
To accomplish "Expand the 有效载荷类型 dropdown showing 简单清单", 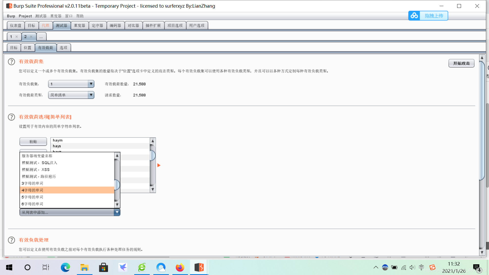I will pyautogui.click(x=71, y=95).
